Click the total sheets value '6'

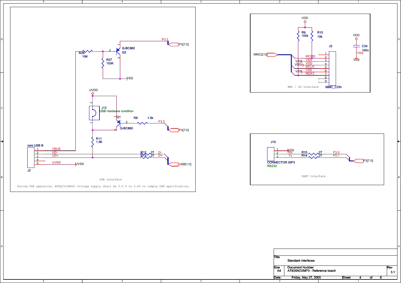(x=381, y=278)
